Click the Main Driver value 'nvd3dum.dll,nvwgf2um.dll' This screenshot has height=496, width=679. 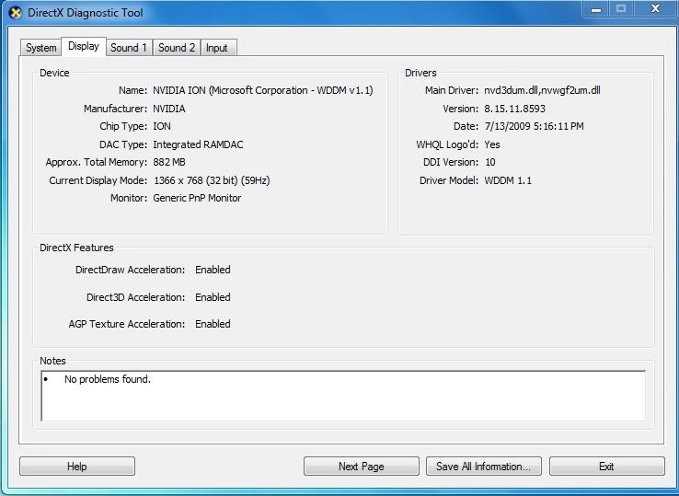542,90
